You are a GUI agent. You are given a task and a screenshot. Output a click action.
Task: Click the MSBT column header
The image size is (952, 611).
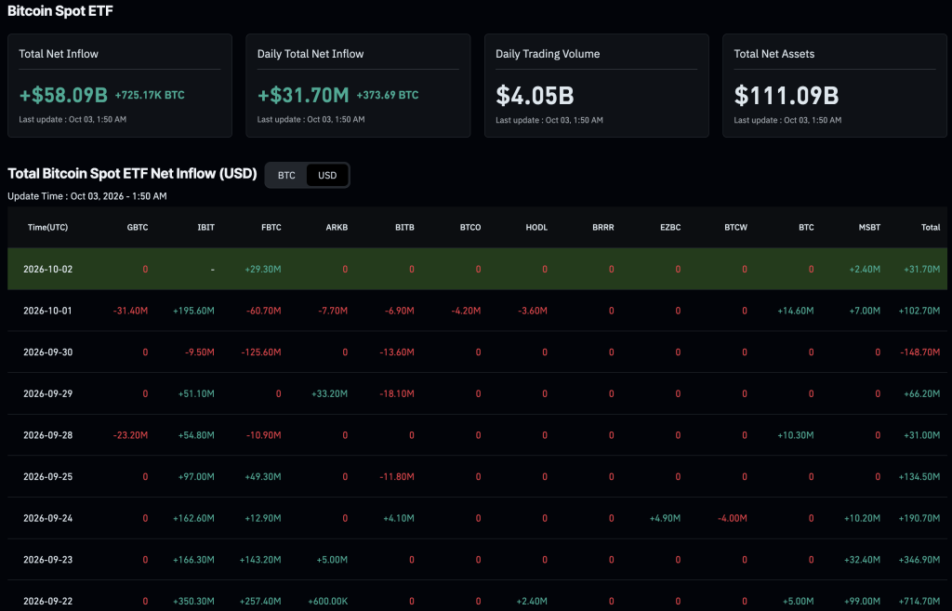869,227
